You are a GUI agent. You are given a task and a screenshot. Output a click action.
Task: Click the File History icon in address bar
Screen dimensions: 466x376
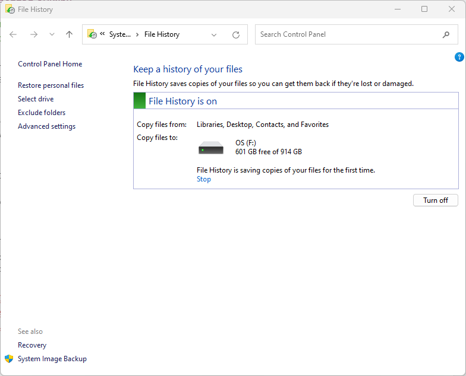coord(92,34)
